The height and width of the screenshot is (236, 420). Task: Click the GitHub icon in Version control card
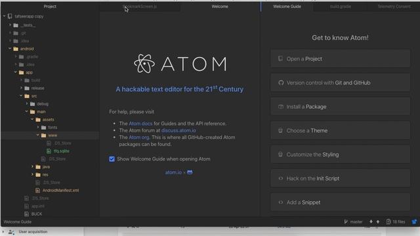coord(281,83)
